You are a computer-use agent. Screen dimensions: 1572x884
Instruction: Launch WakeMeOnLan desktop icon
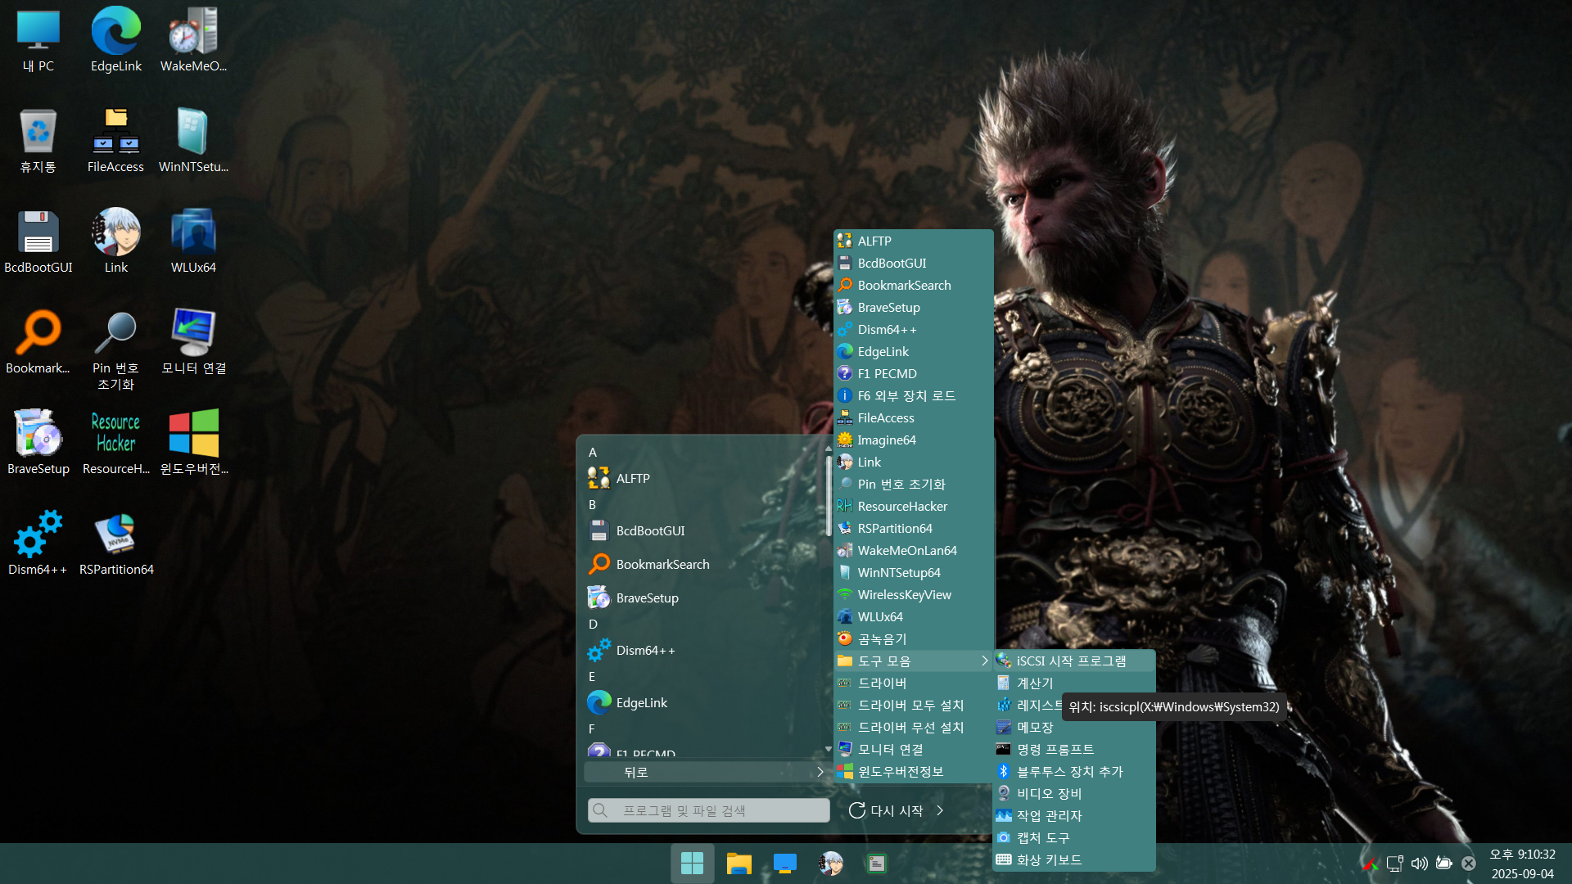[193, 33]
